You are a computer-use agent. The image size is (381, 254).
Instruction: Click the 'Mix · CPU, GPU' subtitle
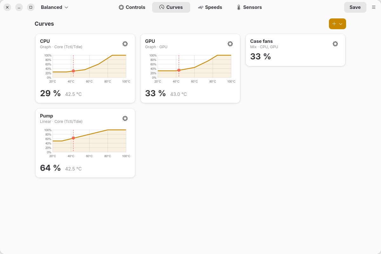pos(264,47)
